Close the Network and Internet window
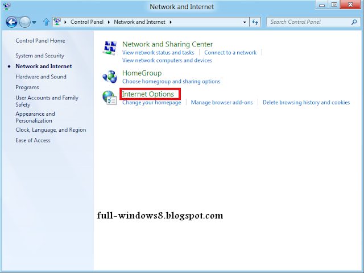This screenshot has width=364, height=273. tap(350, 5)
